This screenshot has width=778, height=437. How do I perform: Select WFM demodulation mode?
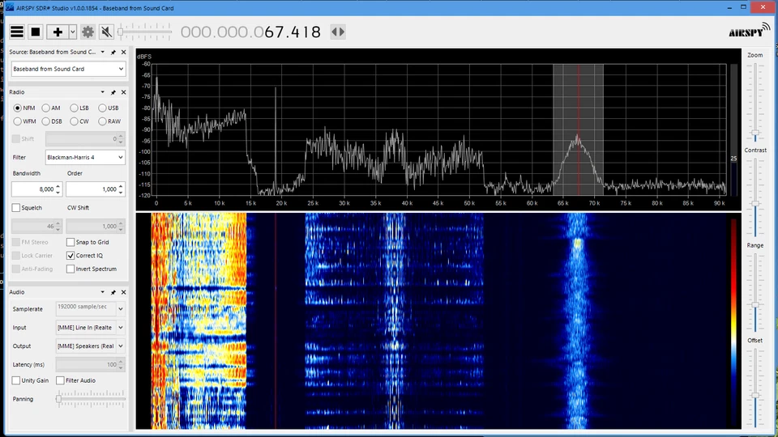pyautogui.click(x=18, y=121)
